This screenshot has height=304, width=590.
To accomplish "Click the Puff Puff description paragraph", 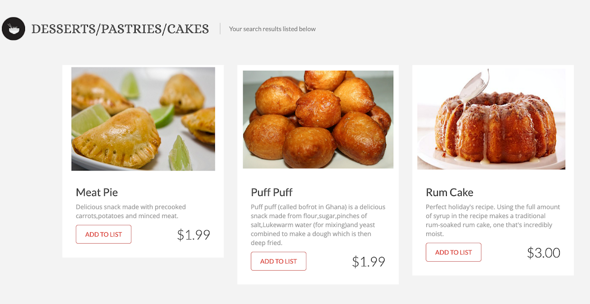I will coord(318,225).
